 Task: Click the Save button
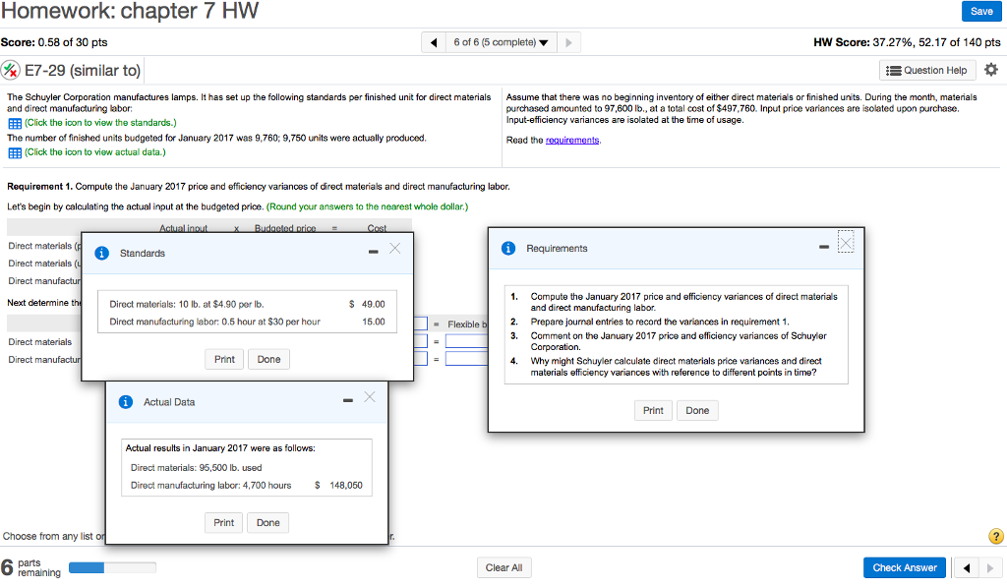click(x=981, y=11)
